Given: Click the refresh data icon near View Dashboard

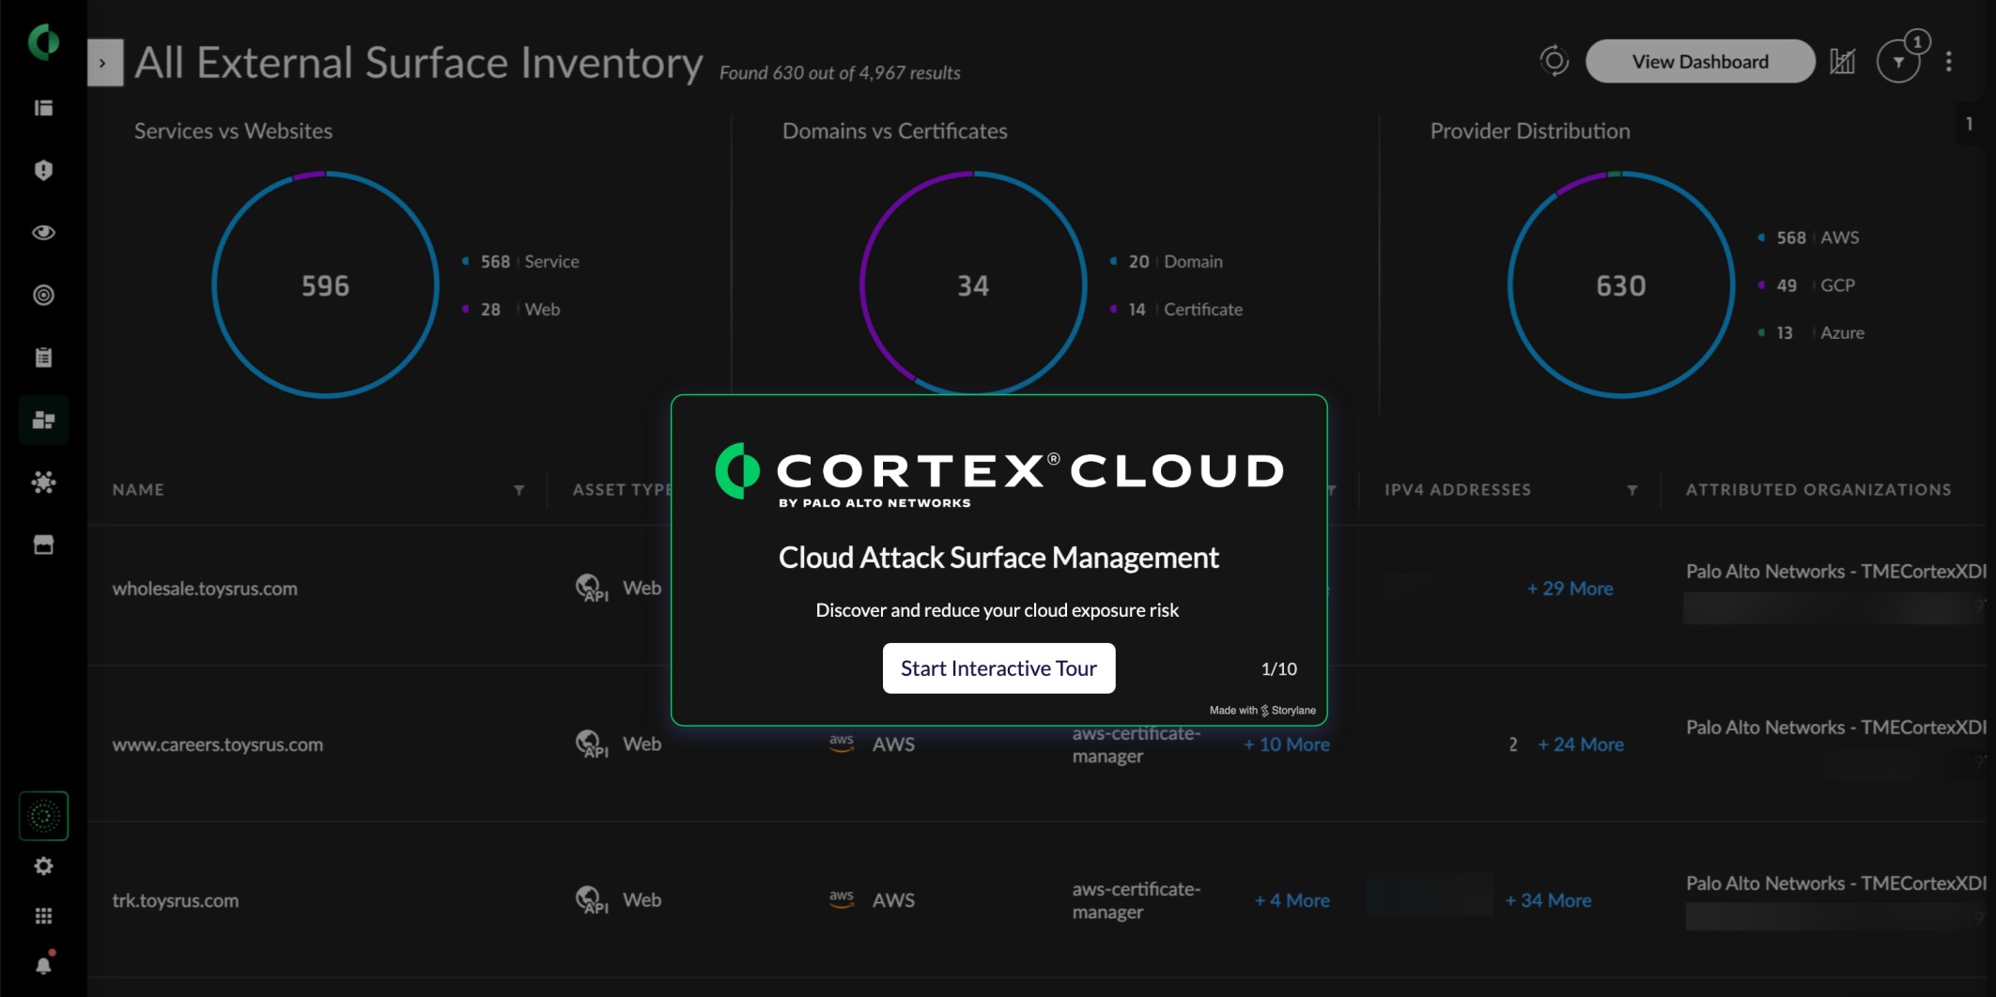Looking at the screenshot, I should 1554,60.
